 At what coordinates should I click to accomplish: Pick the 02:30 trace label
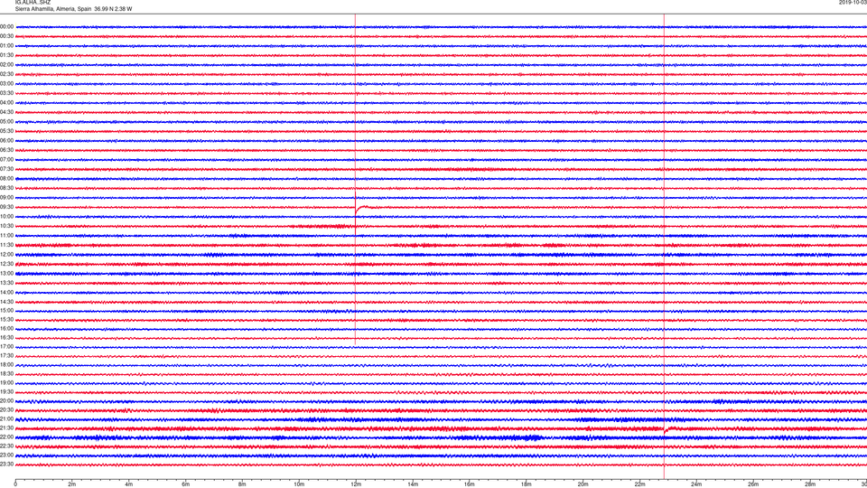pyautogui.click(x=6, y=74)
